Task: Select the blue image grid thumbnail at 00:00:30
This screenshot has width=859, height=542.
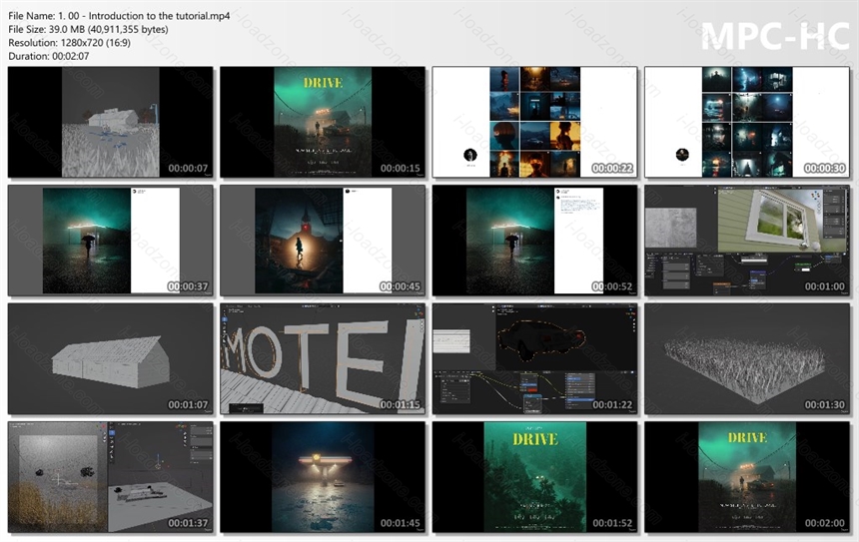Action: [x=747, y=122]
